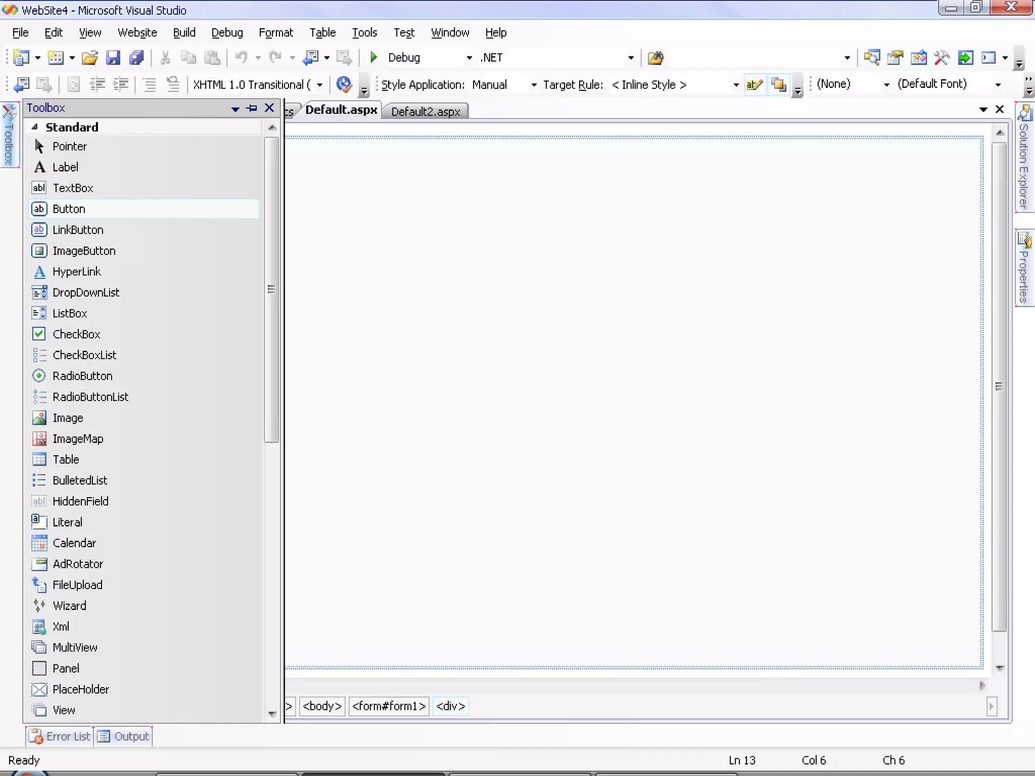The height and width of the screenshot is (776, 1035).
Task: Expand the Style Application Manual dropdown
Action: click(534, 85)
